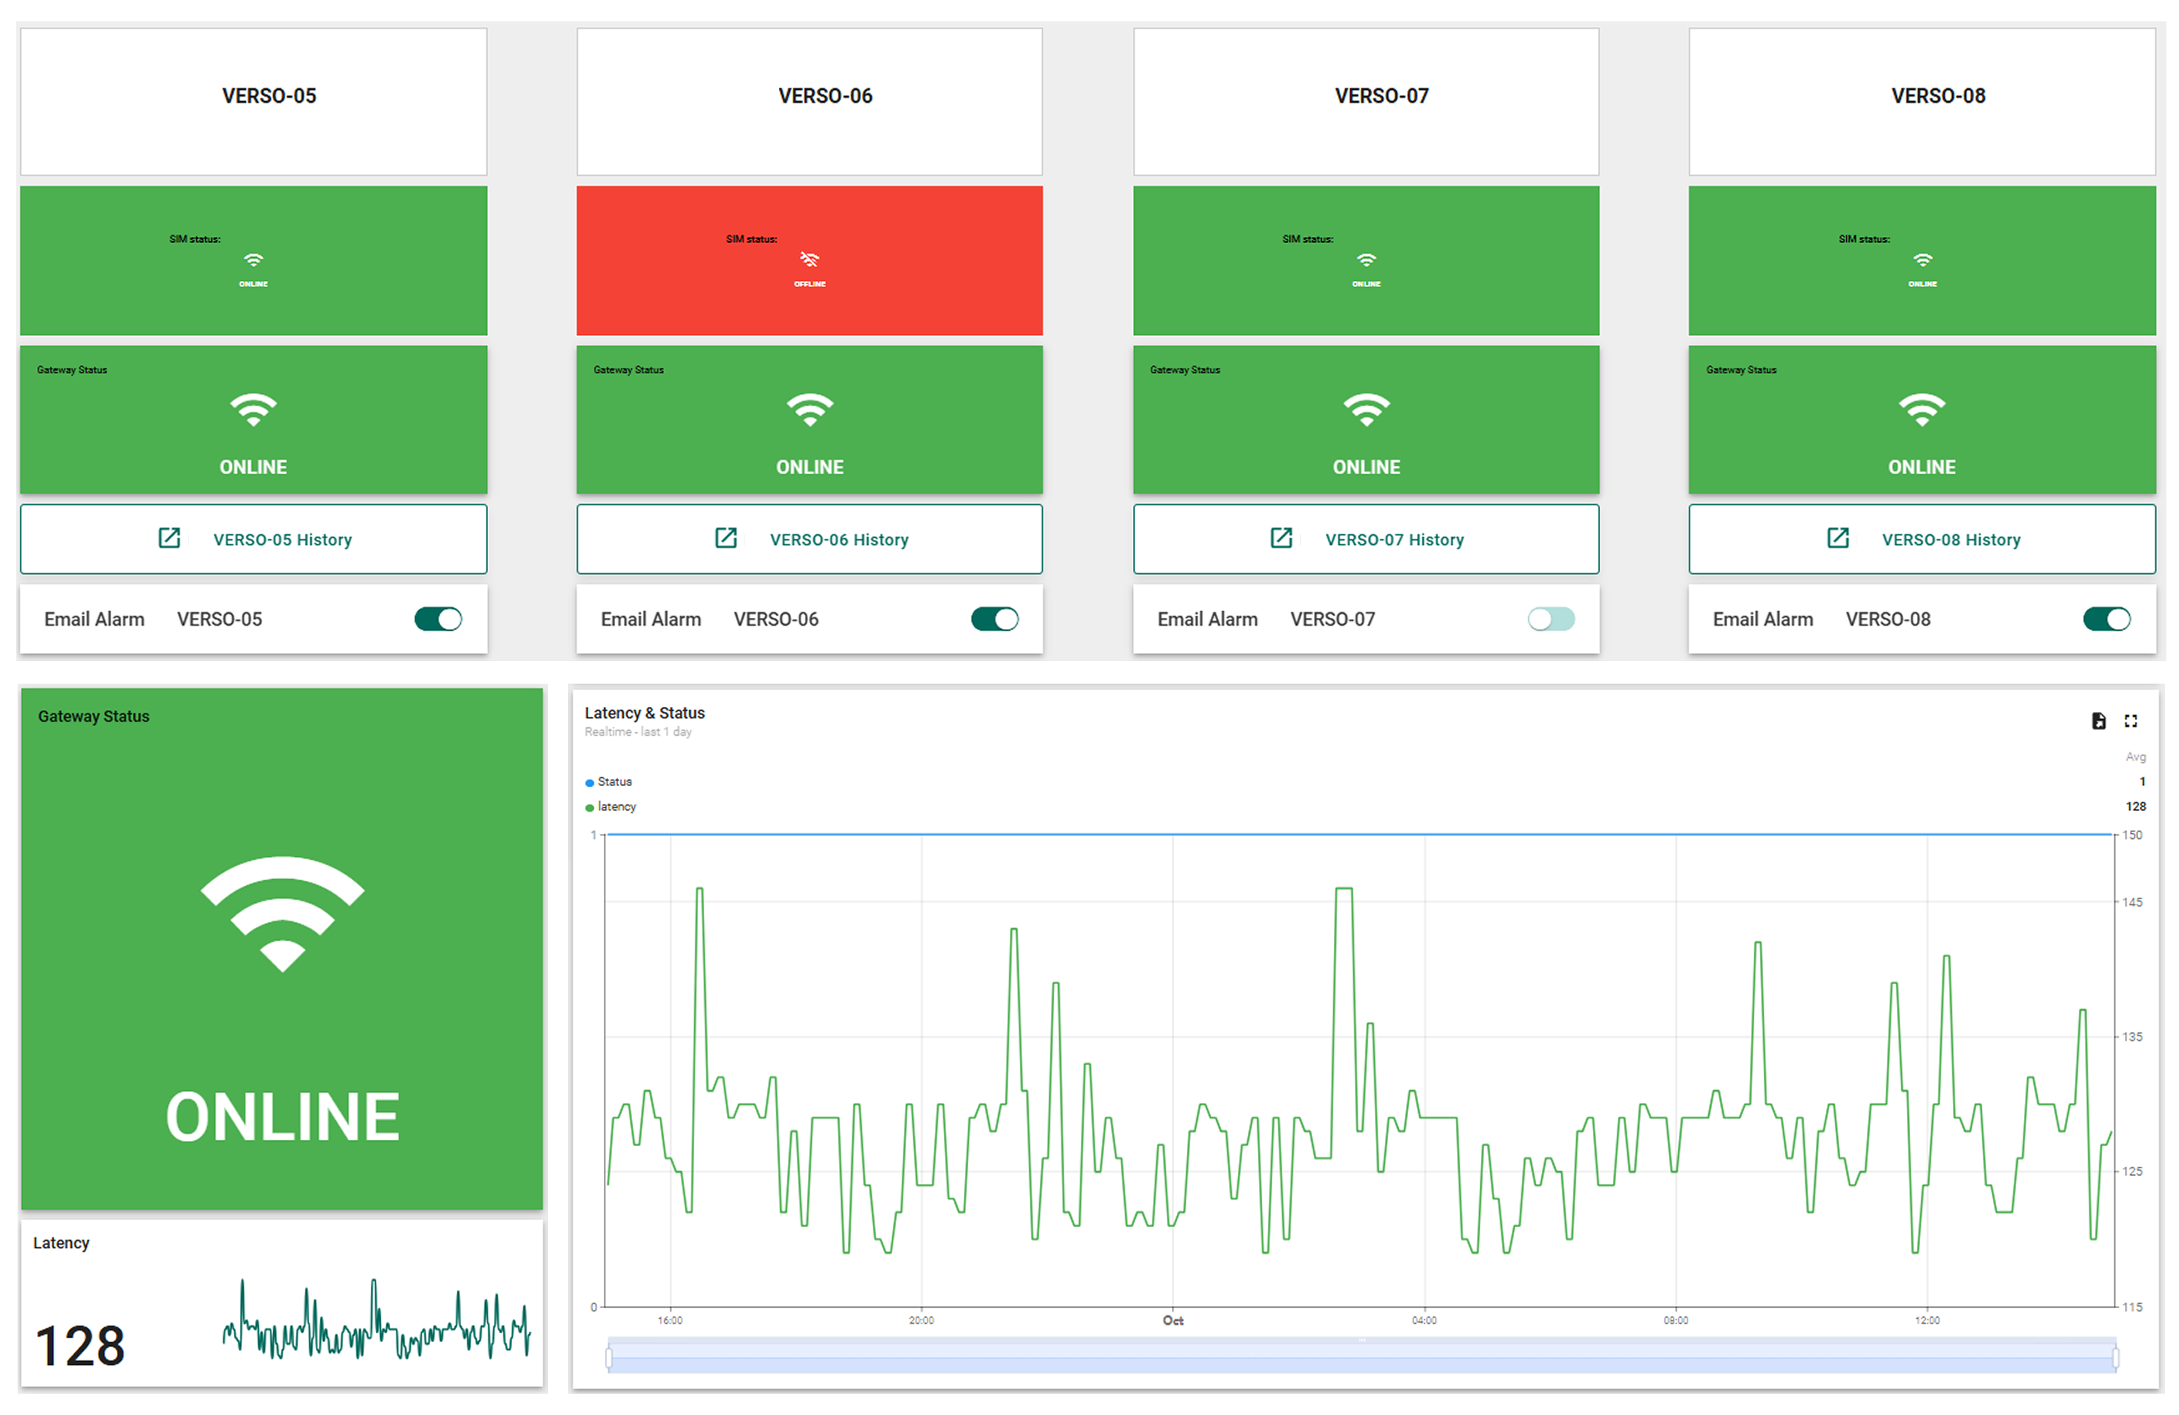The width and height of the screenshot is (2179, 1415).
Task: Click the latency value 128 in Latency card
Action: [80, 1347]
